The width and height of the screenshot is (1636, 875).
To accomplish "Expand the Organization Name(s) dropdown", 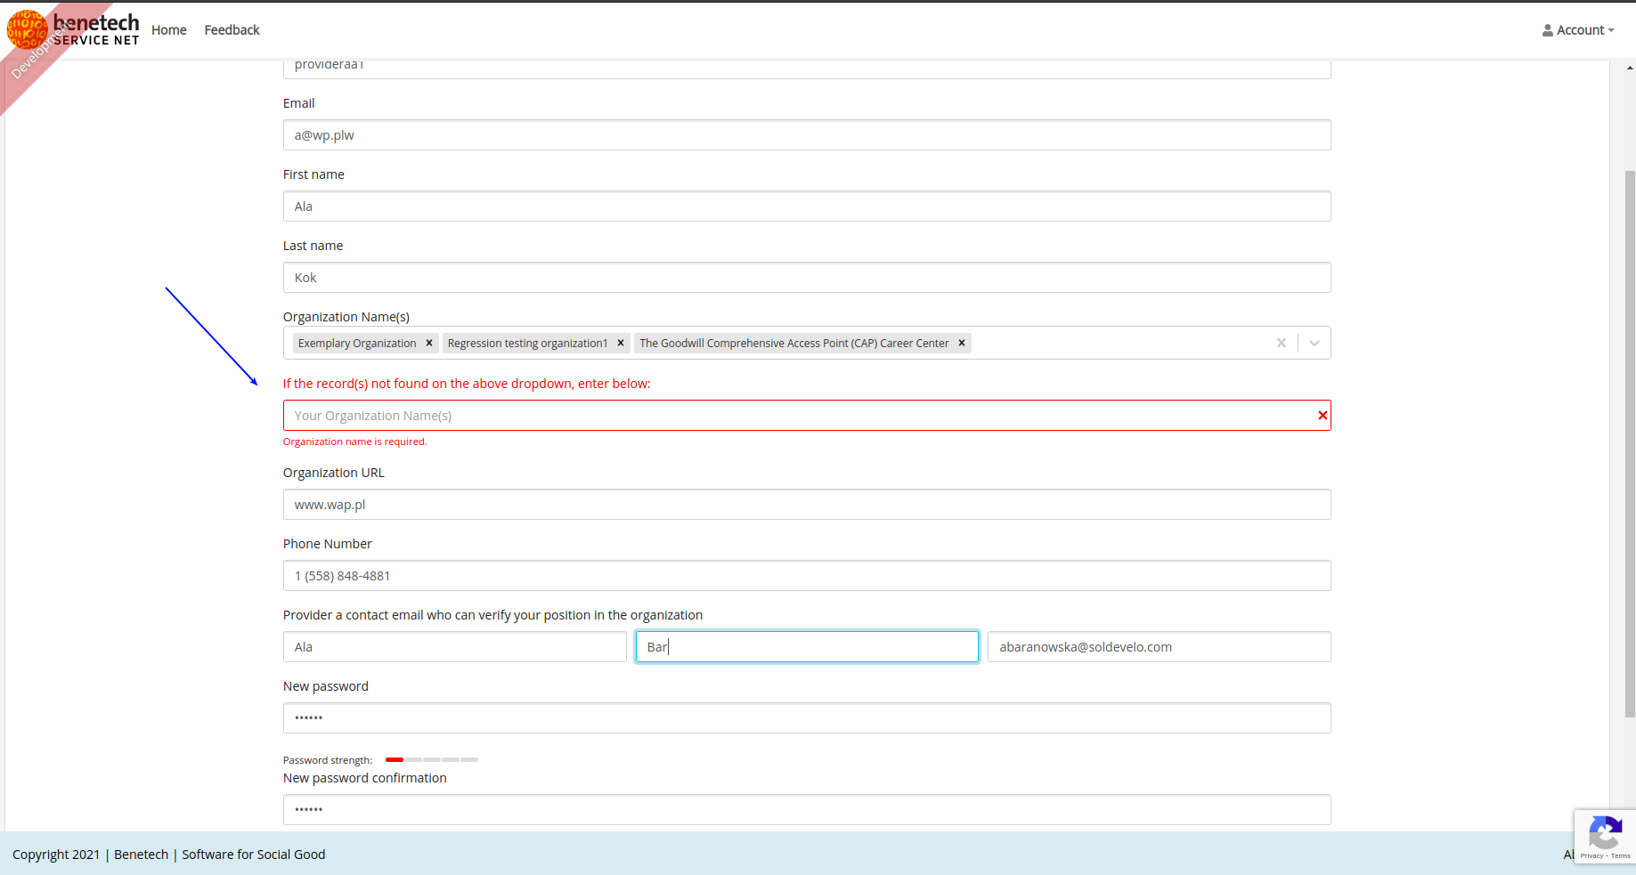I will click(x=1314, y=343).
